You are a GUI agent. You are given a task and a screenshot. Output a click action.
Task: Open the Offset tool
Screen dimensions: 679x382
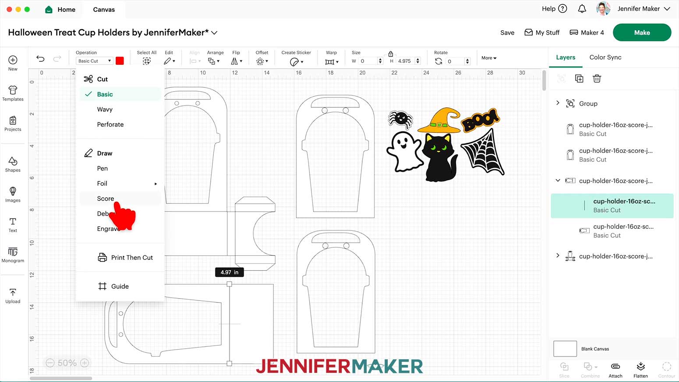262,61
